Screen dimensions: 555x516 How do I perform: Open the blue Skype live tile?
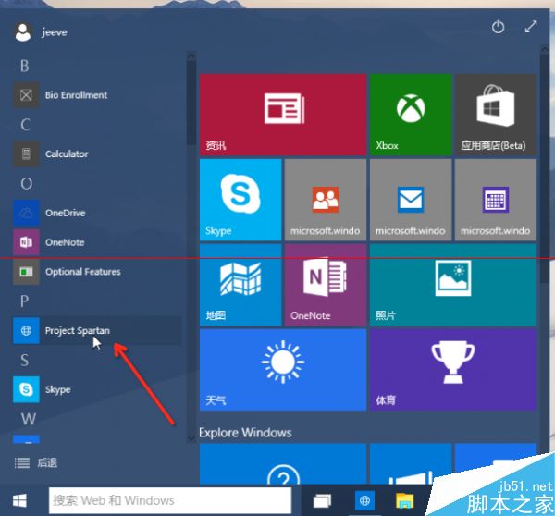coord(240,200)
